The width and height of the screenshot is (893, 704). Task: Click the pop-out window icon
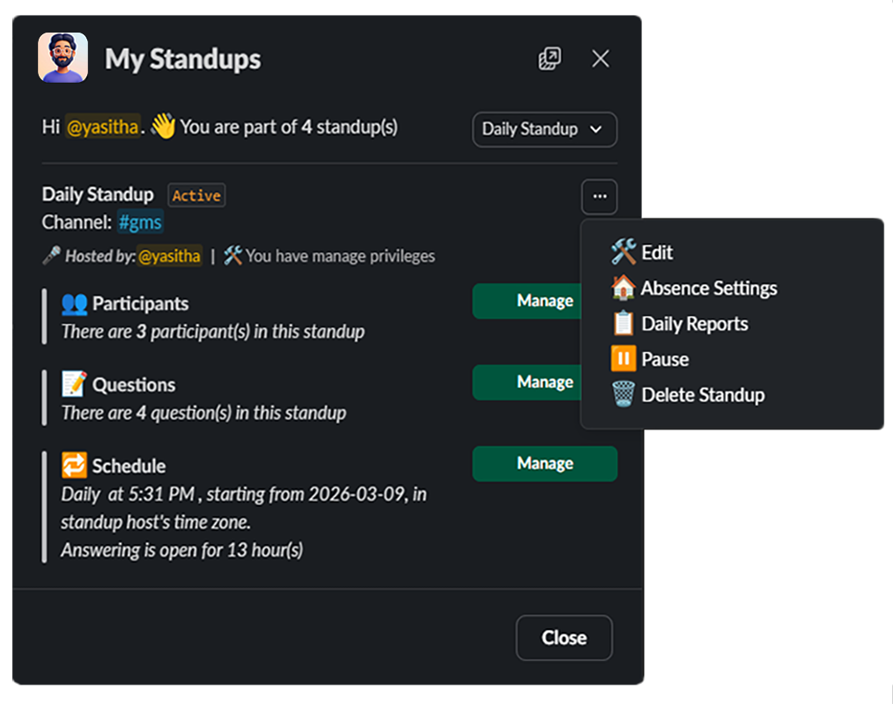pyautogui.click(x=550, y=59)
